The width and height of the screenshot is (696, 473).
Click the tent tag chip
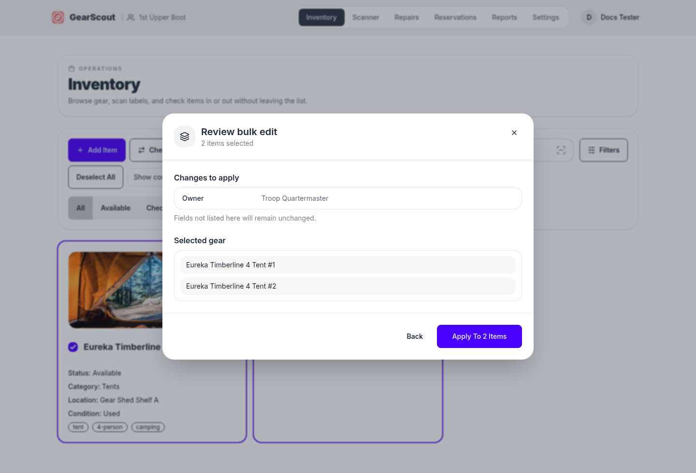(x=78, y=427)
